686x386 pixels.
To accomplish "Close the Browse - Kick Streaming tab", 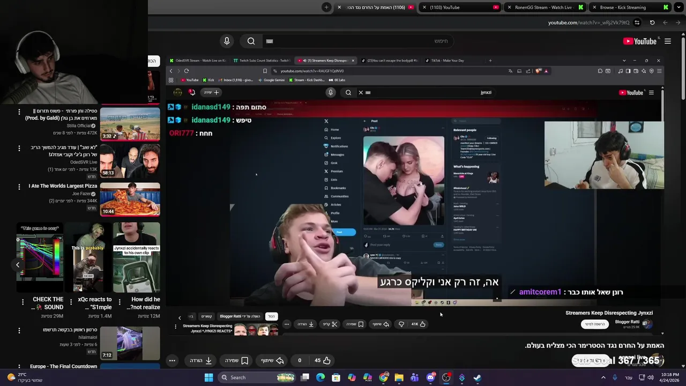I will coord(594,8).
